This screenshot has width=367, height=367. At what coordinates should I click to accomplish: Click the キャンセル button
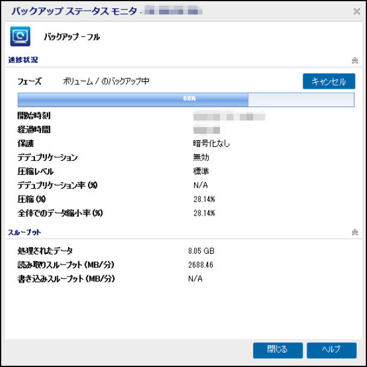[x=329, y=81]
